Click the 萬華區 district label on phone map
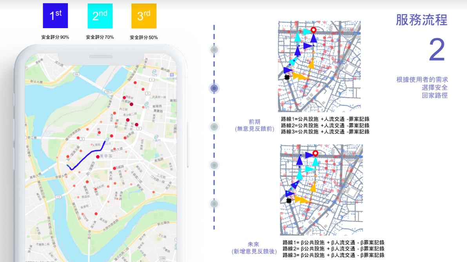The height and width of the screenshot is (262, 467). (106, 156)
